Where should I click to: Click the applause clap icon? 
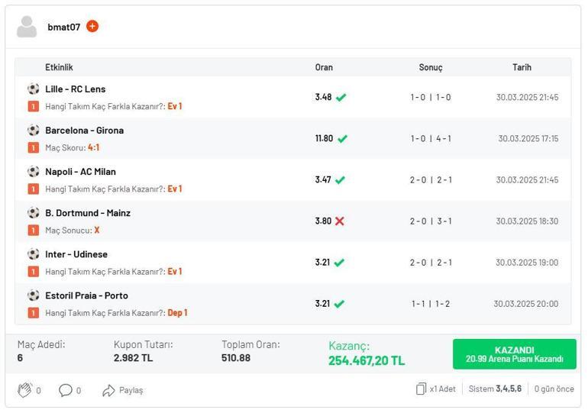click(x=24, y=390)
